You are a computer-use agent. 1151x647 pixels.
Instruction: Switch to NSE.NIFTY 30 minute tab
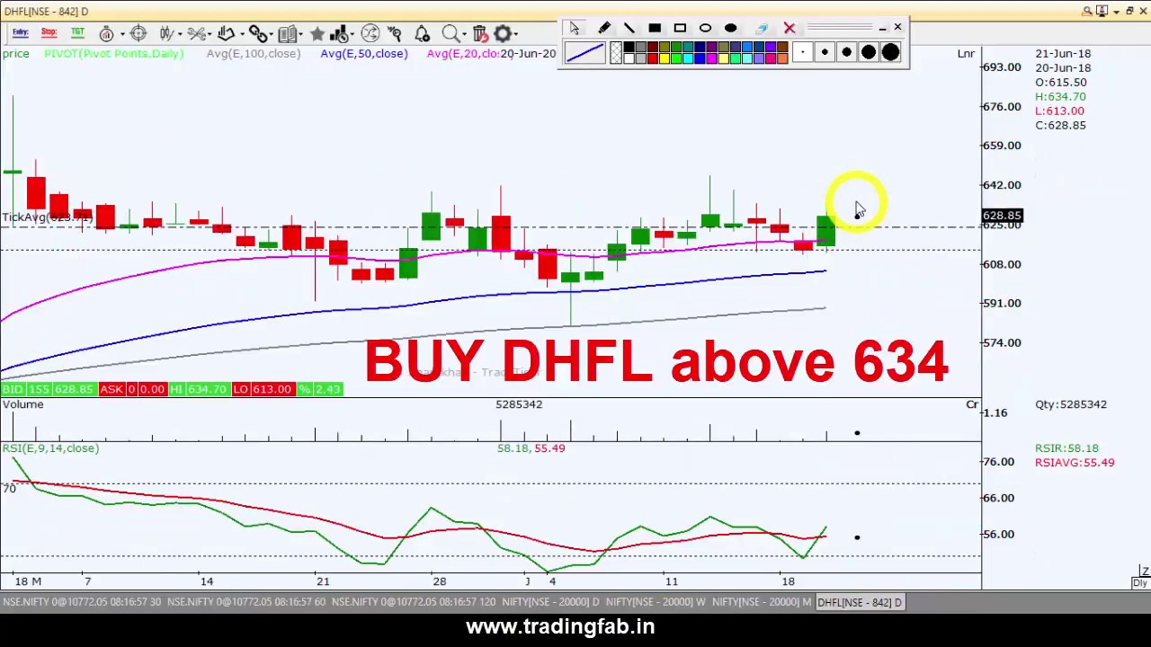click(84, 602)
